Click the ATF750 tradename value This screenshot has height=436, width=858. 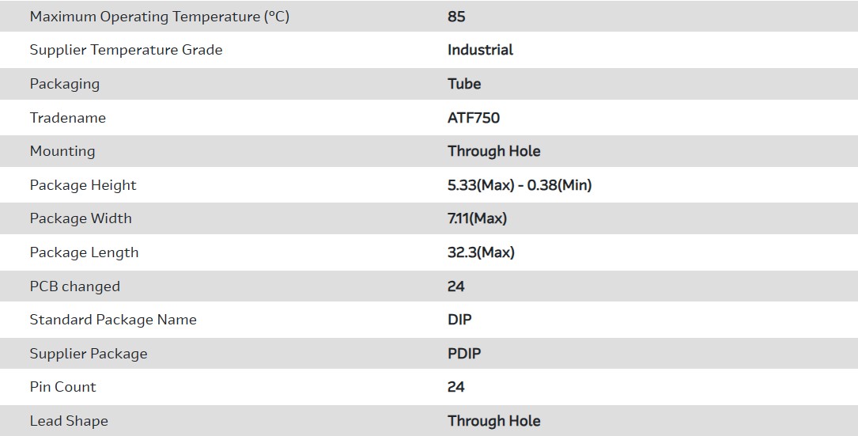click(x=474, y=118)
